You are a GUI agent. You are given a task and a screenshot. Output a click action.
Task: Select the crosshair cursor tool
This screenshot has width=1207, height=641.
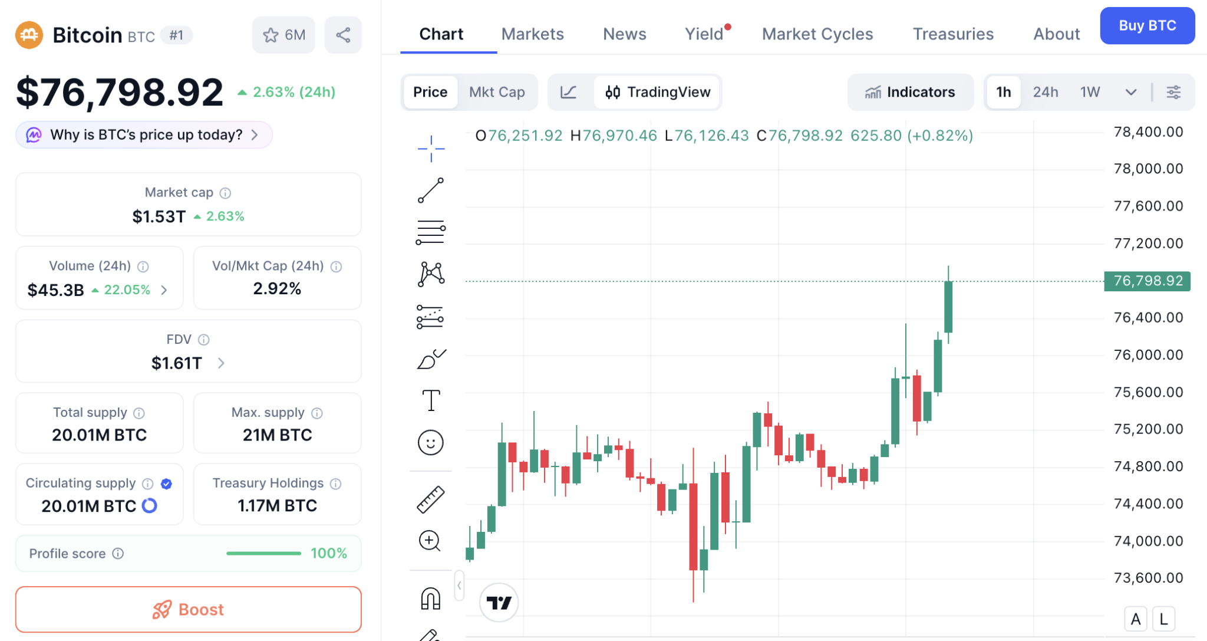point(431,148)
